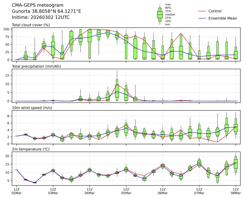Click the 12Z 04Mar time axis label
This screenshot has width=244, height=198.
(89, 191)
